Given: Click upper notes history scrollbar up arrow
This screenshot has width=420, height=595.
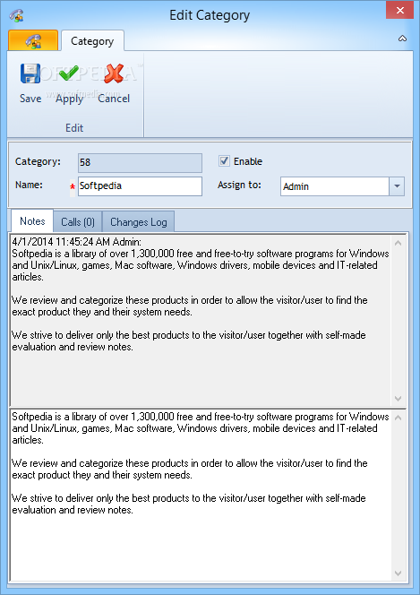Looking at the screenshot, I should click(x=398, y=243).
